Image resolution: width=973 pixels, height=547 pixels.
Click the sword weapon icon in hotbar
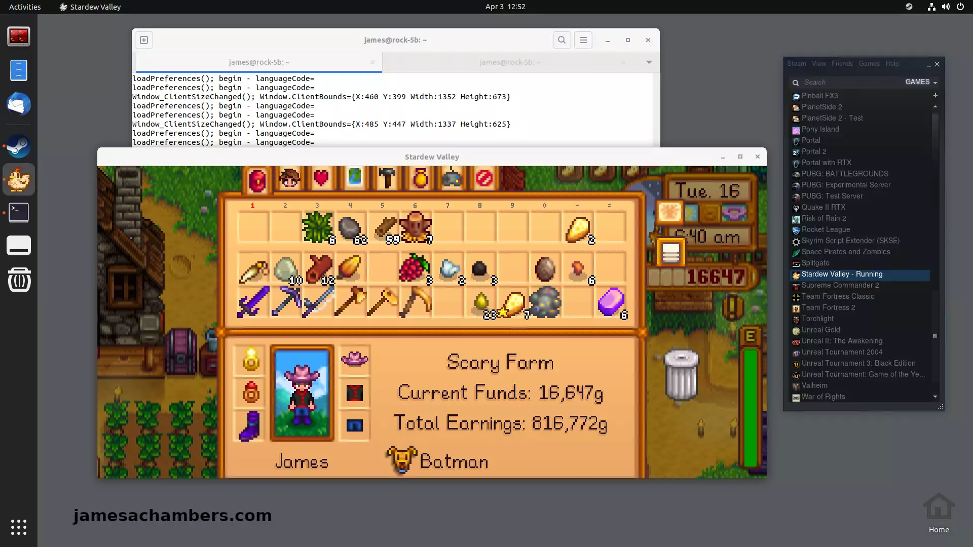(252, 302)
